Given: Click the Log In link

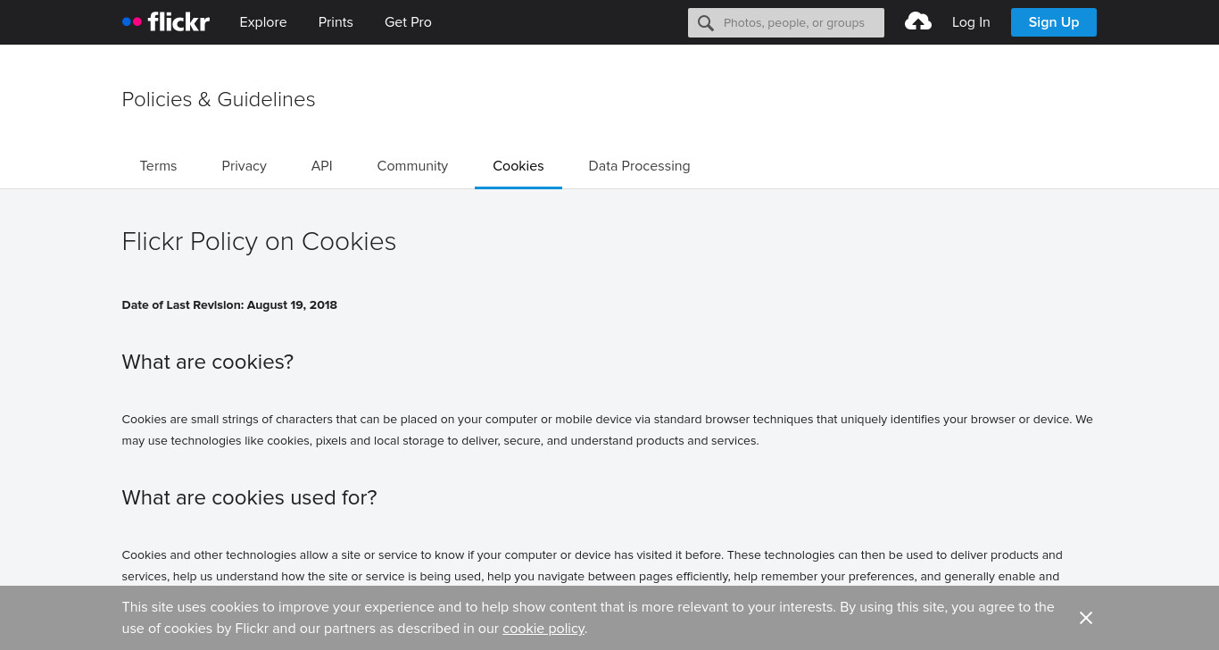Looking at the screenshot, I should [x=971, y=22].
